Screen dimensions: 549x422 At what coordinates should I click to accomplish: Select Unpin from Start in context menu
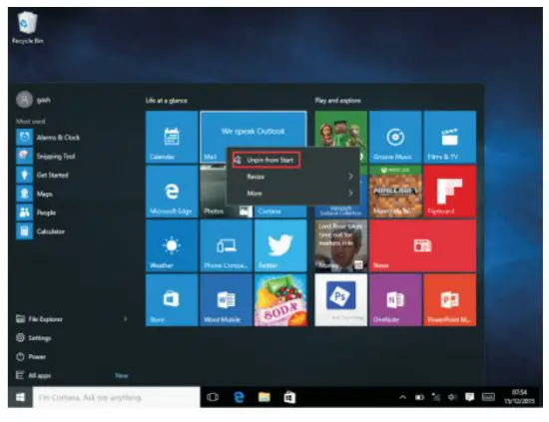tap(267, 161)
